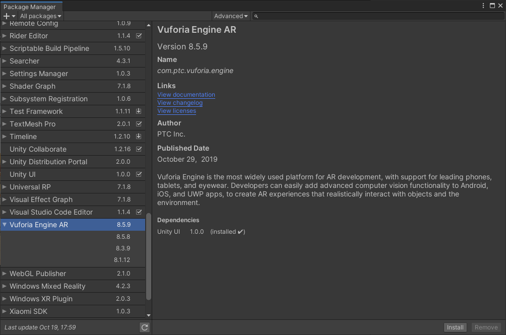Click in the package search field
The image size is (506, 335).
coord(377,16)
